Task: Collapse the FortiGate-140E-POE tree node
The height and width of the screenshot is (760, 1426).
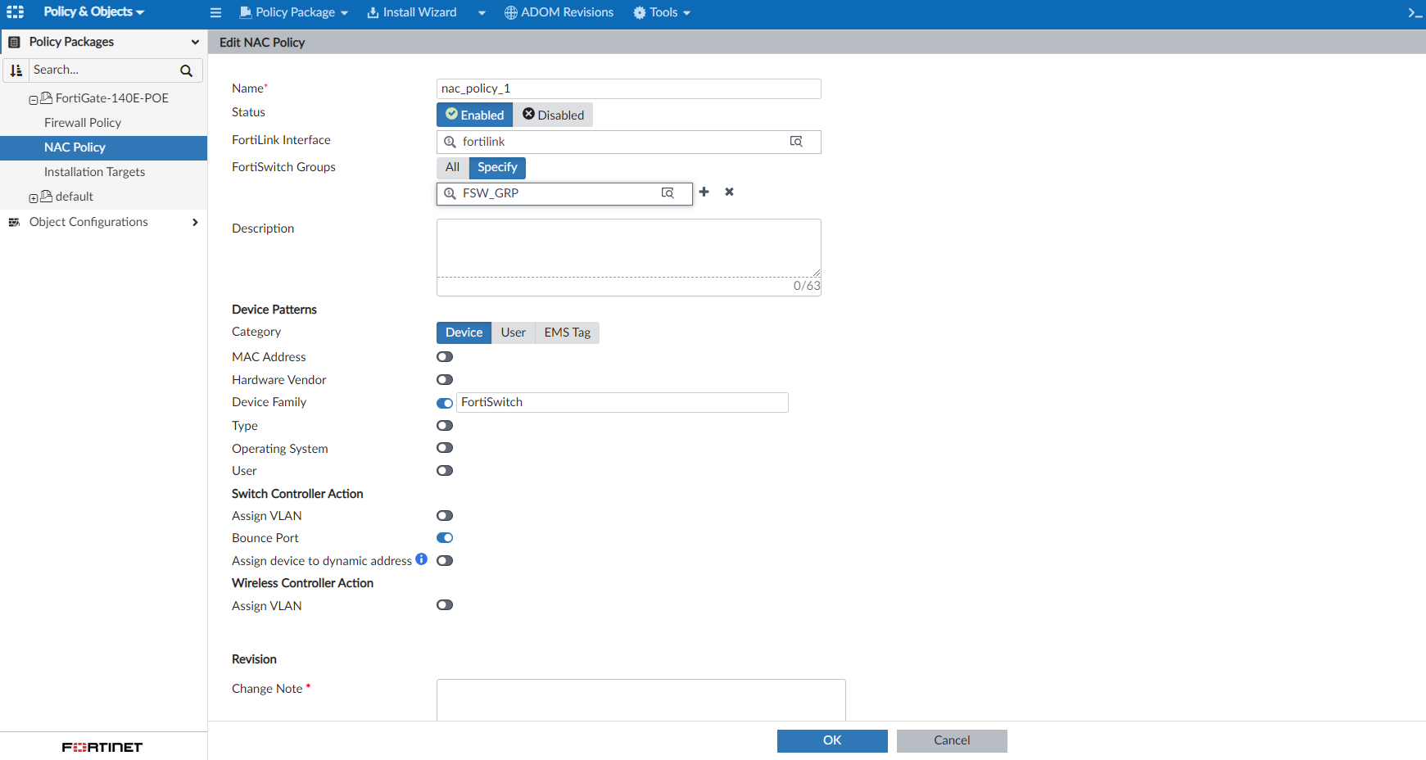Action: click(x=34, y=100)
